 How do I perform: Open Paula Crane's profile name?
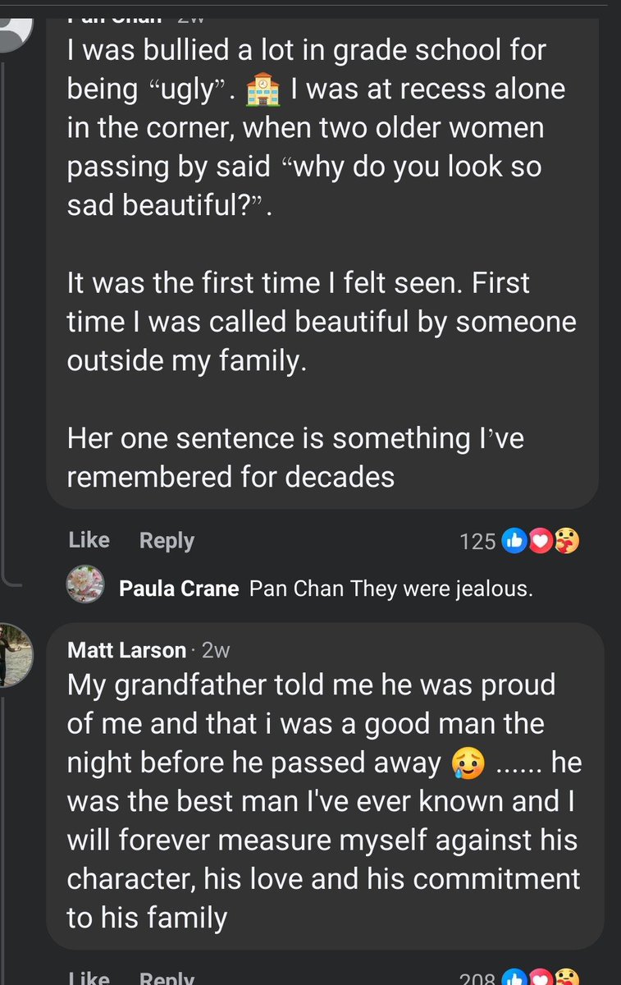click(x=179, y=589)
